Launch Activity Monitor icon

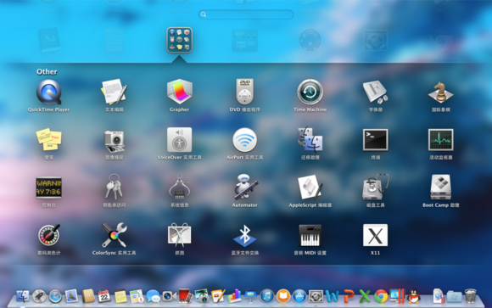pyautogui.click(x=440, y=140)
